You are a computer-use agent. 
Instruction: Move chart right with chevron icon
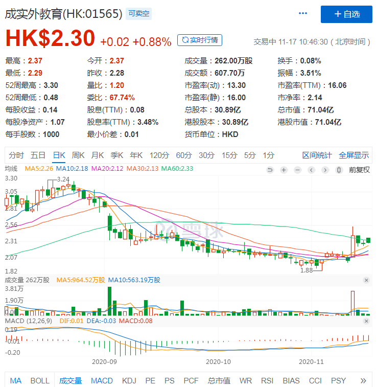coord(325,170)
